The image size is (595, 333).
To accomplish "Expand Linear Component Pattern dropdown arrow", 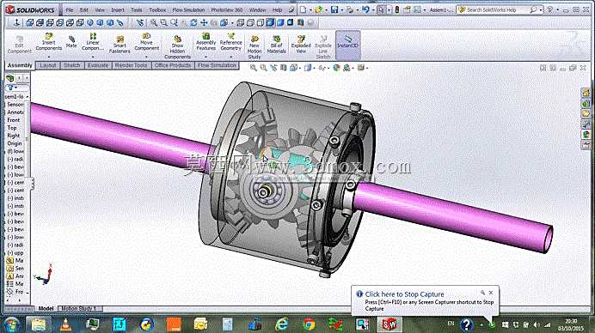I will coord(93,57).
